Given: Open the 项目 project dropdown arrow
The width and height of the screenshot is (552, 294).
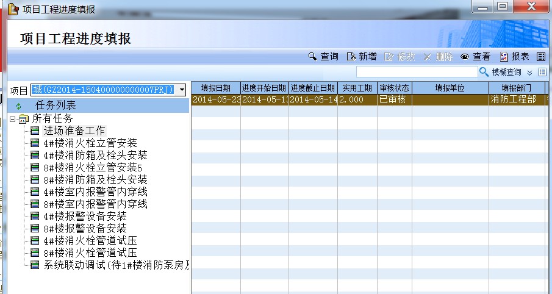Looking at the screenshot, I should 182,90.
